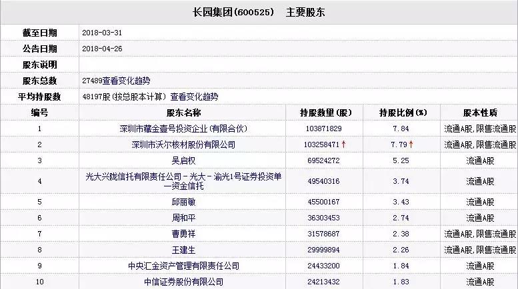This screenshot has width=518, height=289.
Task: Click the red up arrow beside 7.79
Action: pyautogui.click(x=411, y=144)
